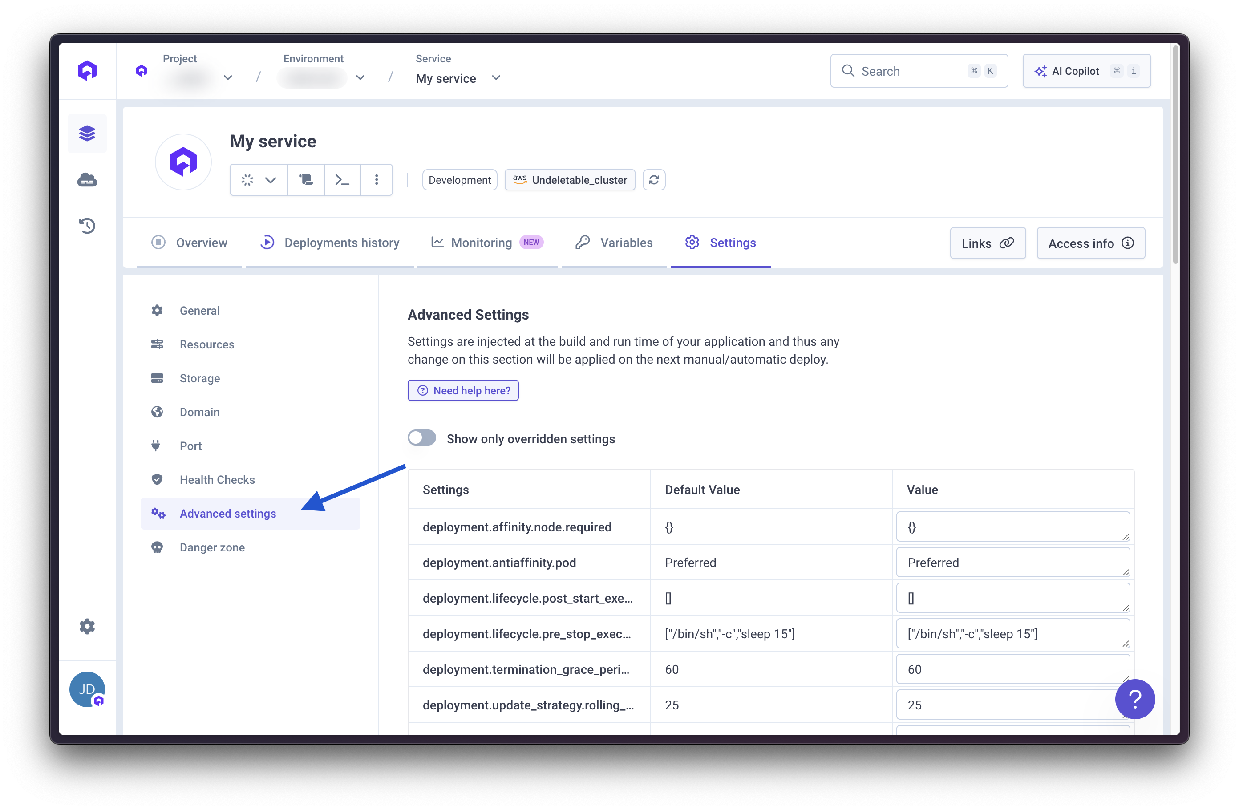Click the Need help here? button
1239x810 pixels.
(463, 390)
